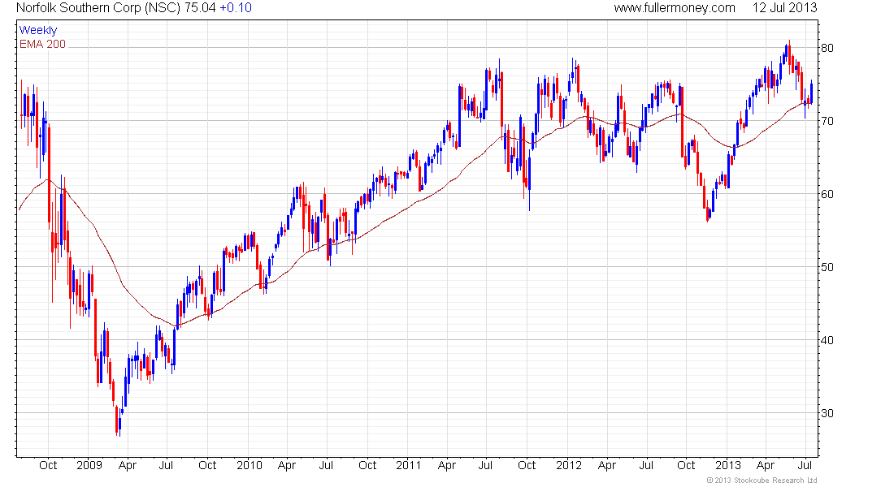Select the 2009 year marker on time axis
The height and width of the screenshot is (487, 894).
(89, 465)
